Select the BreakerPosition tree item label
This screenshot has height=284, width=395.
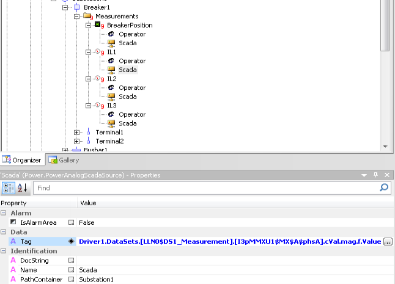[130, 26]
